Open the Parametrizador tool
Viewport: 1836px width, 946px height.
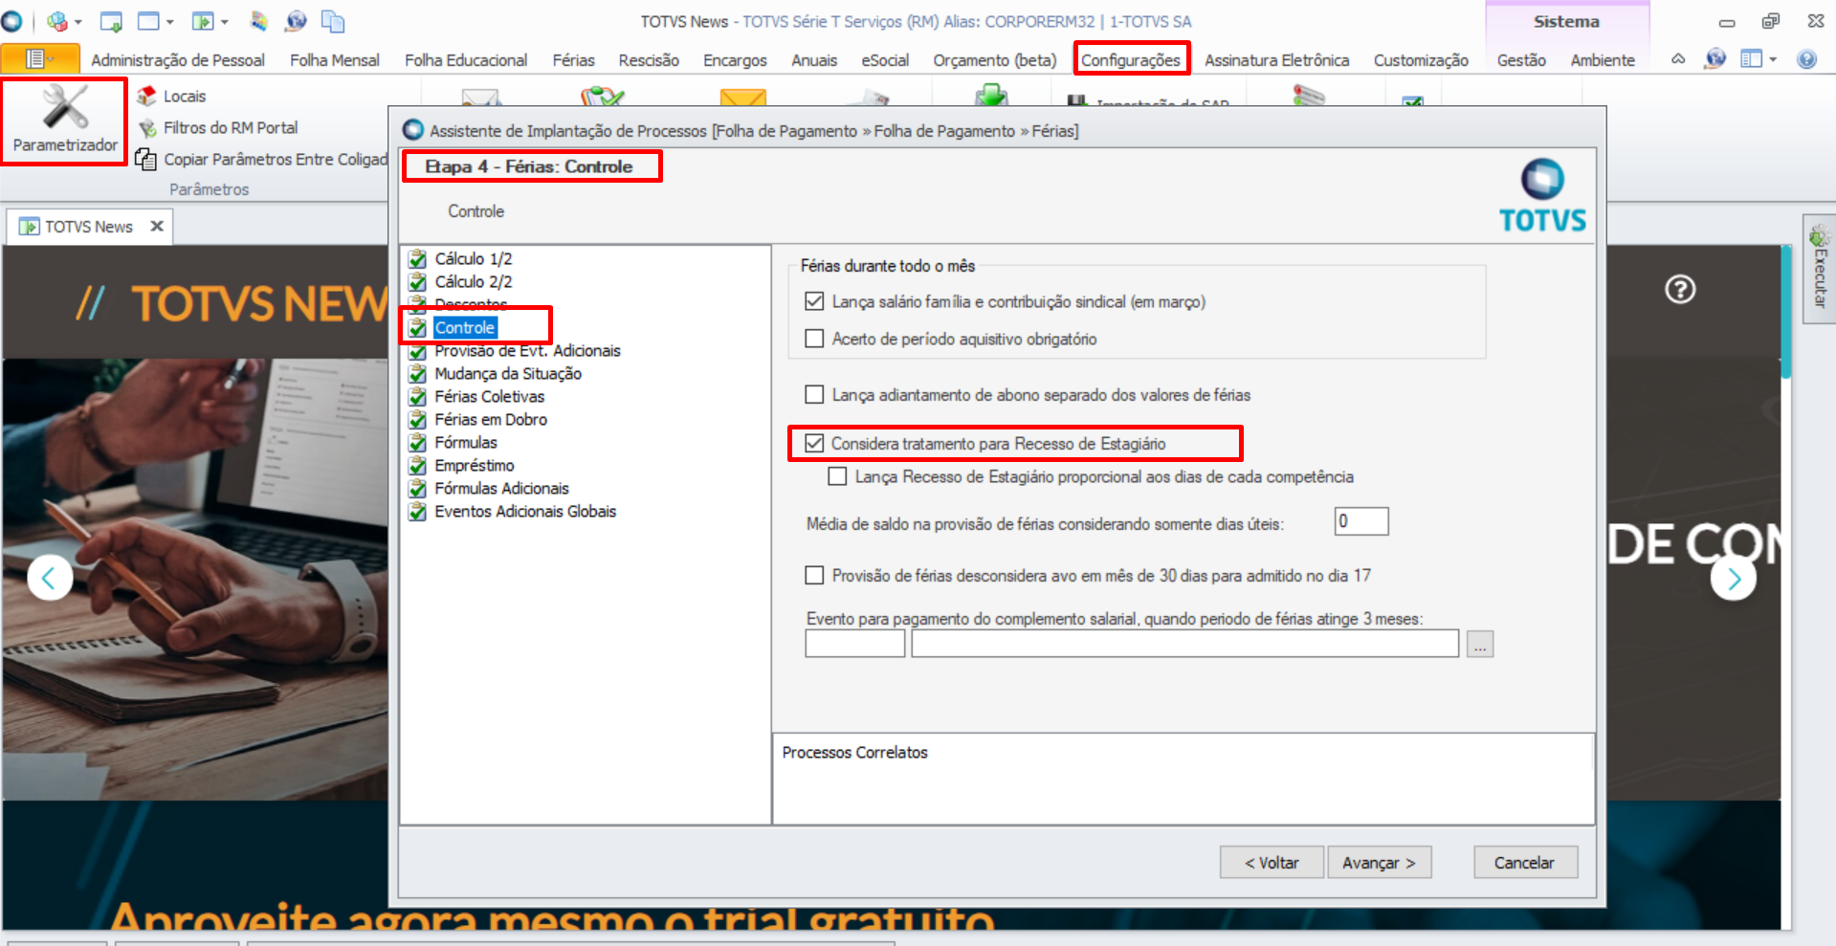click(x=65, y=121)
